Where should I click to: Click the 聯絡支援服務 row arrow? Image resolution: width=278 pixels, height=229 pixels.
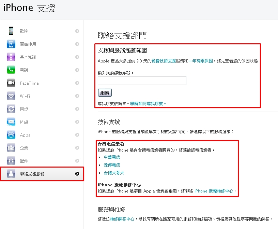[77, 174]
